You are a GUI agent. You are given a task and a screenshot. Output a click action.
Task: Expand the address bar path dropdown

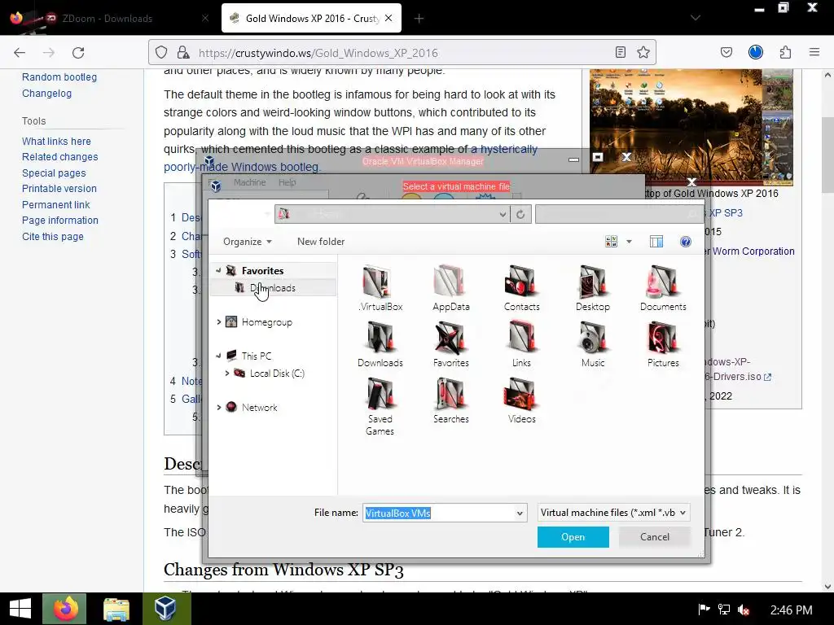click(502, 214)
